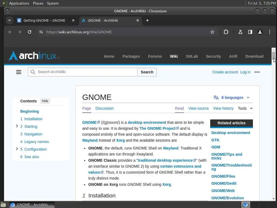277x208 pixels.
Task: Toggle the browser side panel
Action: (x=250, y=32)
